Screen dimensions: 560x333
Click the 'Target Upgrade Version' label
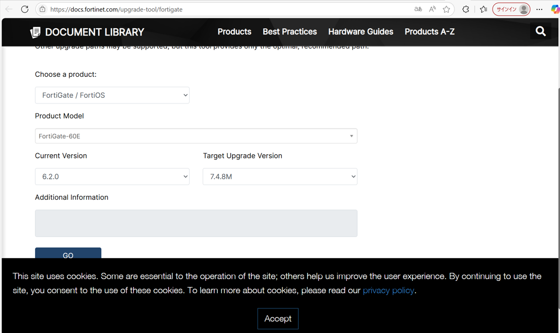(x=242, y=156)
